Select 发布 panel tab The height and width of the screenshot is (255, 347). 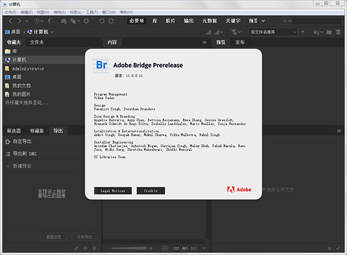[x=240, y=42]
